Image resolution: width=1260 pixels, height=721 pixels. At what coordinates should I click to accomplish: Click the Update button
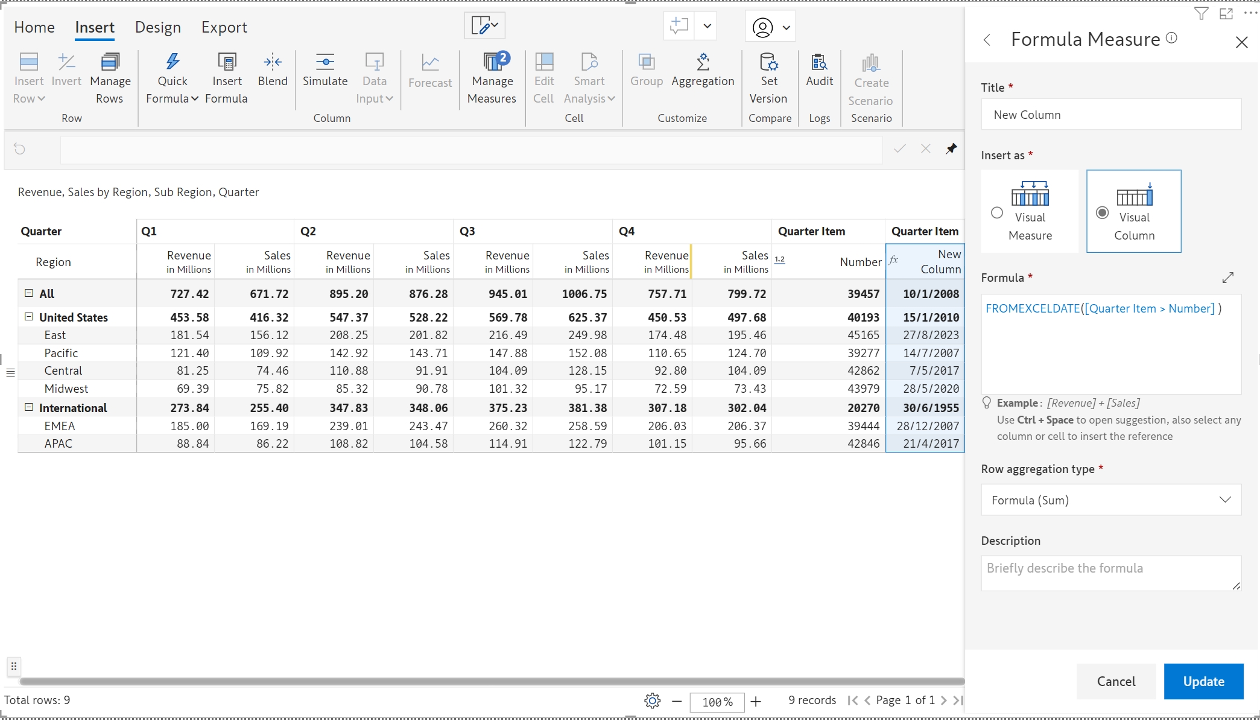point(1203,681)
